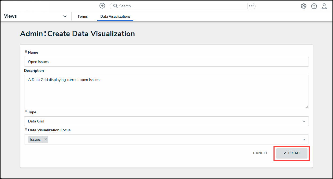Expand the Views dropdown
Viewport: 333px width, 179px height.
65,16
